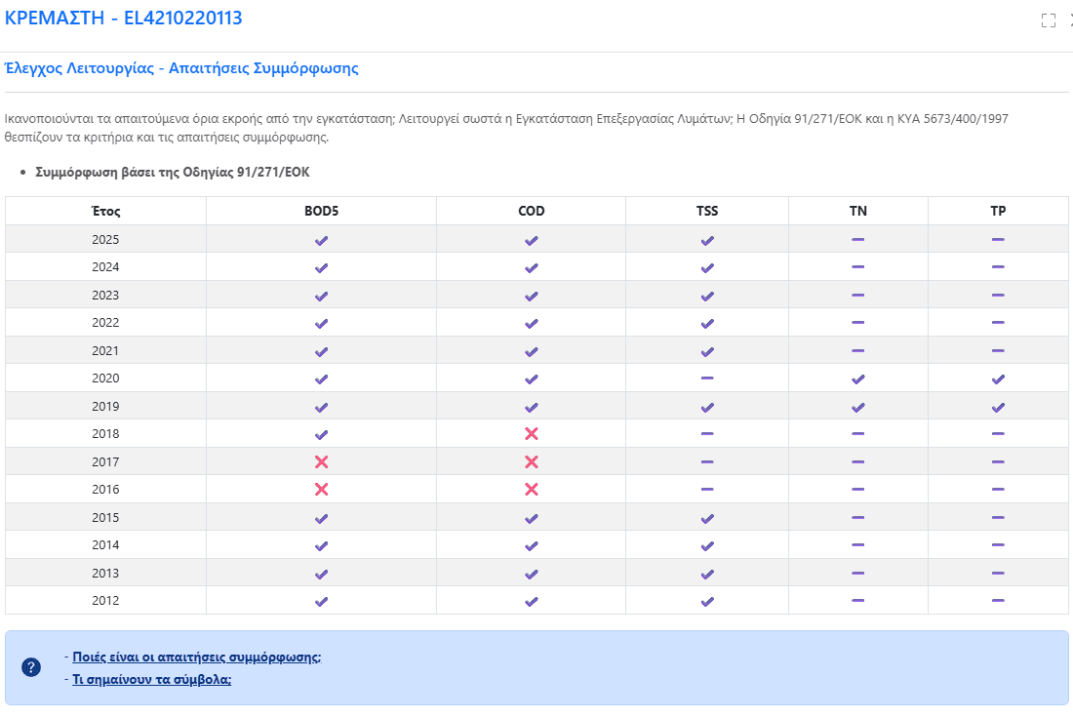Click the red X for COD in 2016

click(531, 490)
